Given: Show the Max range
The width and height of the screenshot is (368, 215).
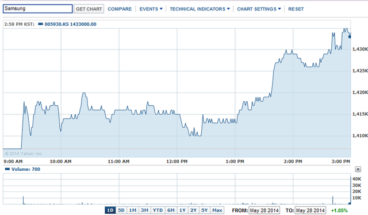Looking at the screenshot, I should (217, 210).
